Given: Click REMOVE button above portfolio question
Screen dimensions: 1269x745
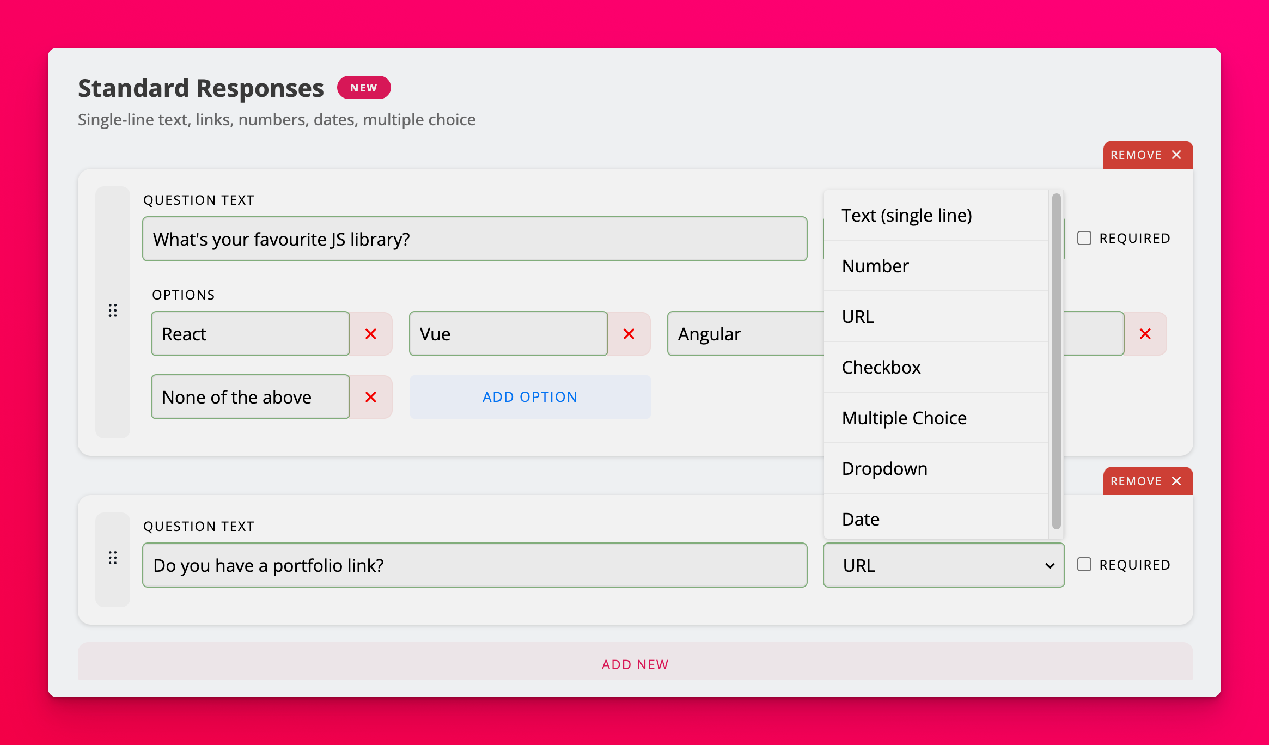Looking at the screenshot, I should pos(1148,481).
